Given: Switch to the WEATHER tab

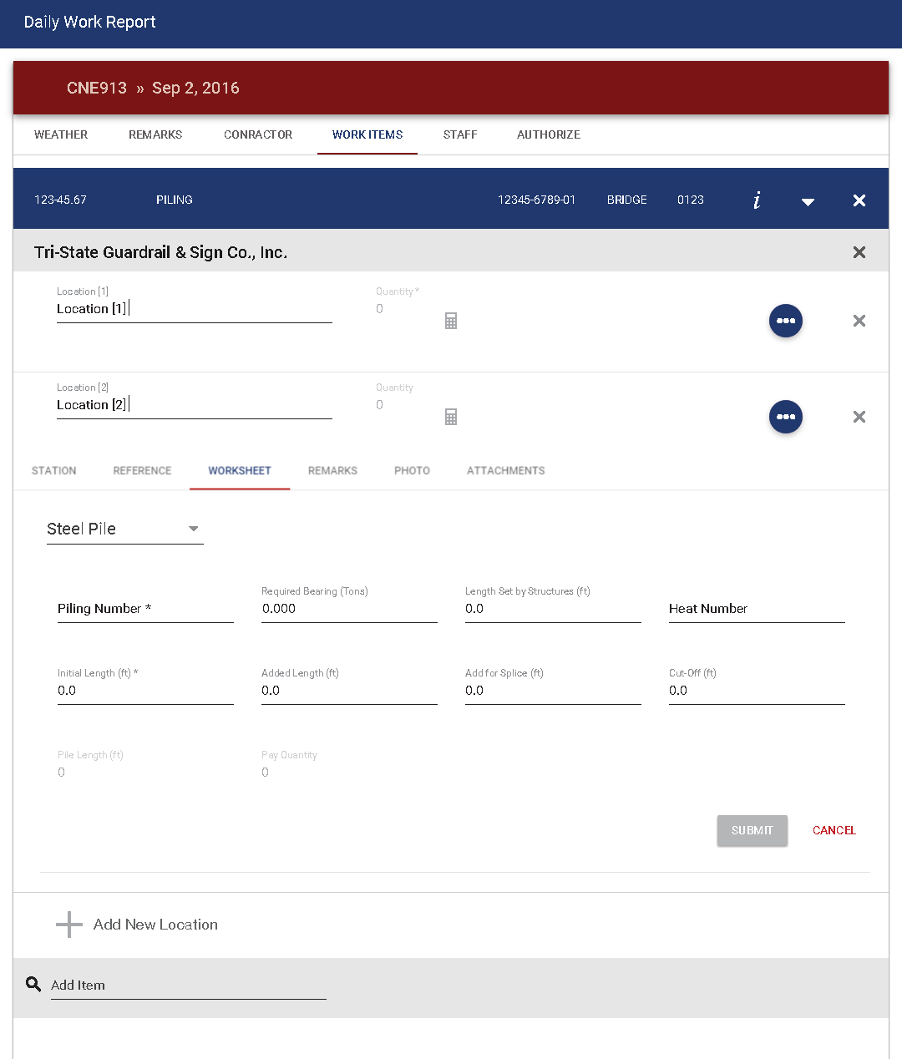Looking at the screenshot, I should [x=61, y=134].
